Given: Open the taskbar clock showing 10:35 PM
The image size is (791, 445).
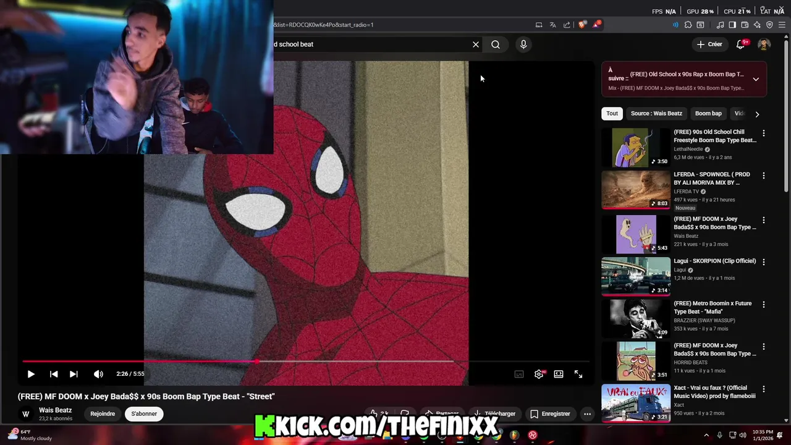Looking at the screenshot, I should click(x=762, y=435).
